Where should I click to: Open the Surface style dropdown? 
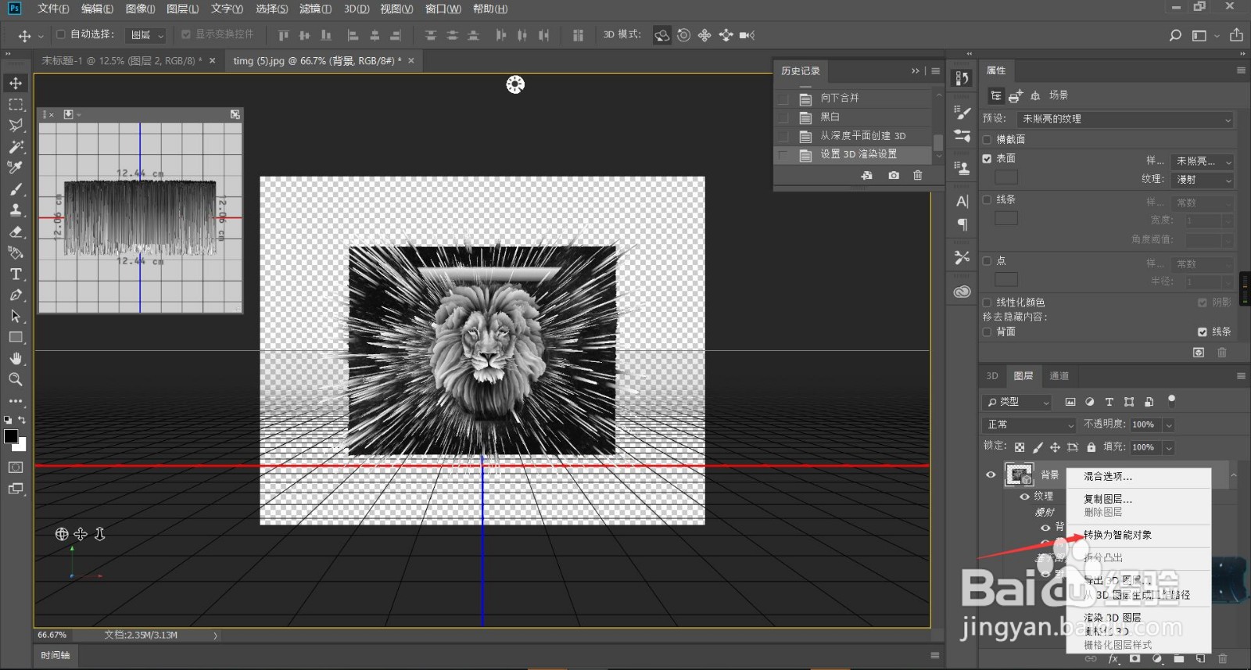1203,161
